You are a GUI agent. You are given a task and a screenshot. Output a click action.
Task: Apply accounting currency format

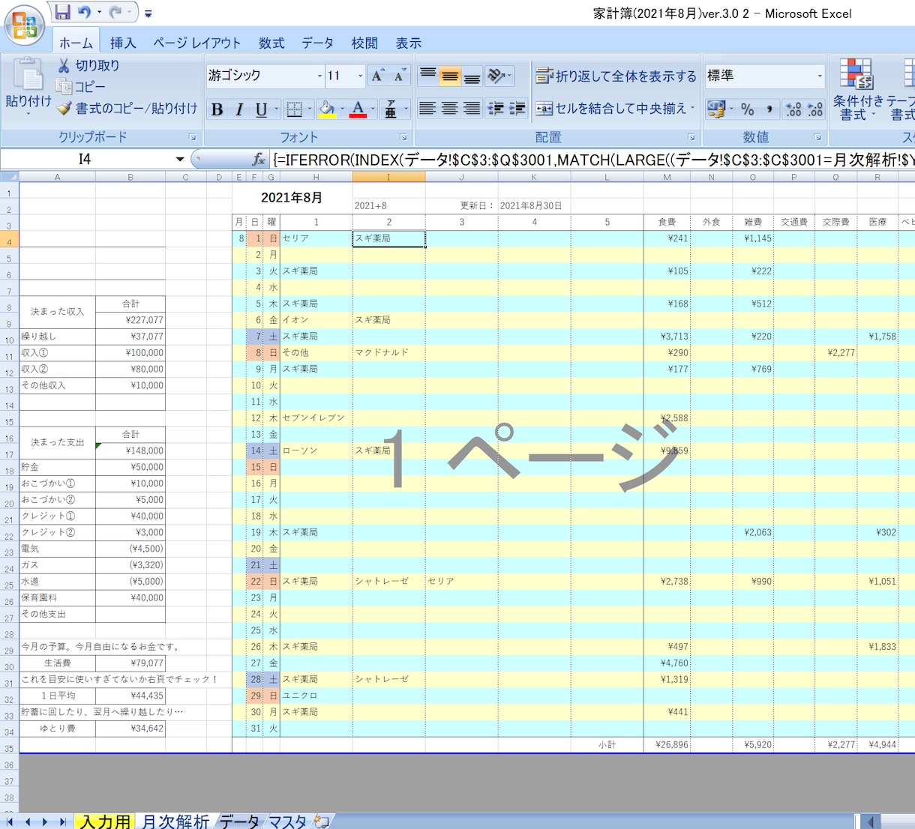click(716, 109)
